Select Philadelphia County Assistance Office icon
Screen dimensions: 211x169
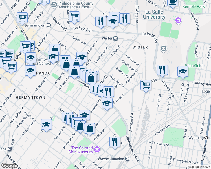click(54, 5)
